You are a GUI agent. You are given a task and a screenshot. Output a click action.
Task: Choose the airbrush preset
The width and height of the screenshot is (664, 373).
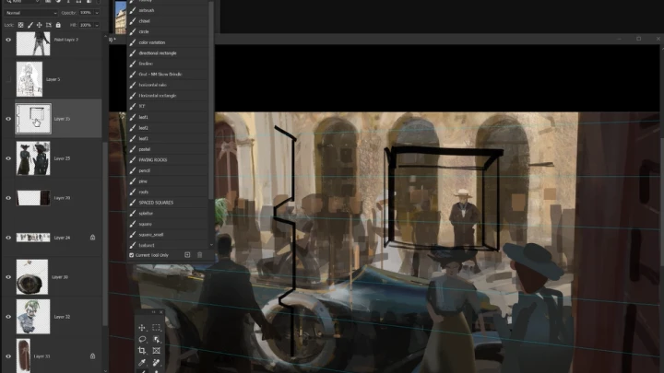(168, 10)
